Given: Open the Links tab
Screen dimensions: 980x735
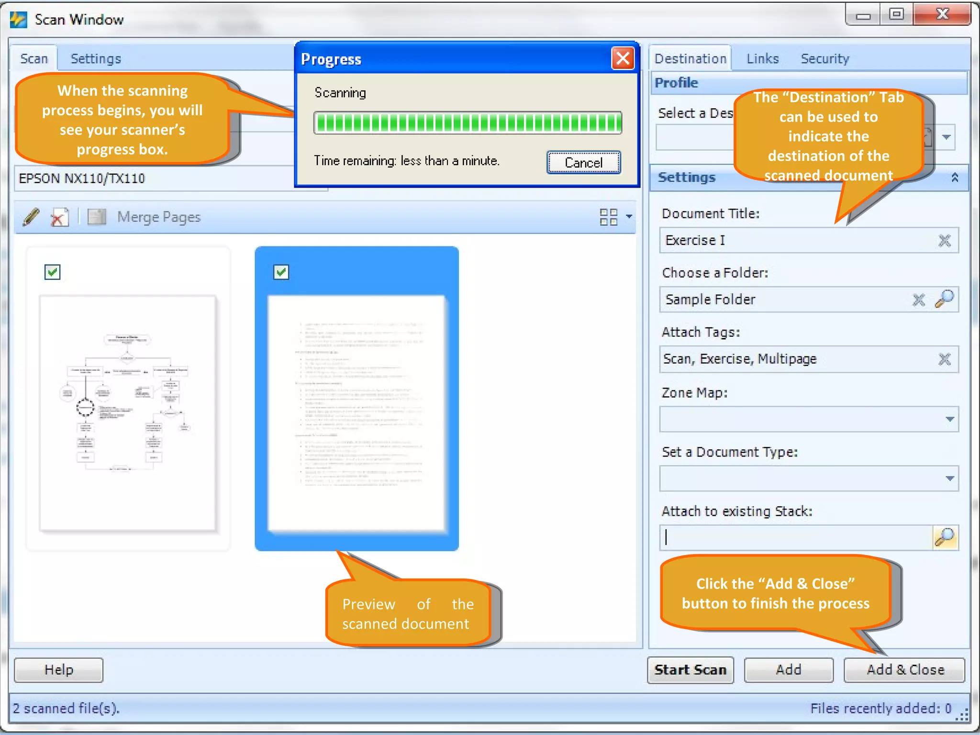Looking at the screenshot, I should point(763,59).
